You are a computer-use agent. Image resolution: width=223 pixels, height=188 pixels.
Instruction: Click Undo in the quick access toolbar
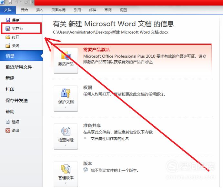[16, 2]
